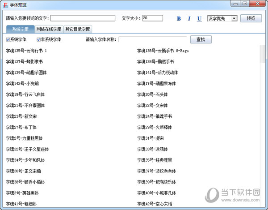Viewport: 268px width, 210px height.
Task: Select font 字魂136号-云腾手书
Action: pos(163,51)
